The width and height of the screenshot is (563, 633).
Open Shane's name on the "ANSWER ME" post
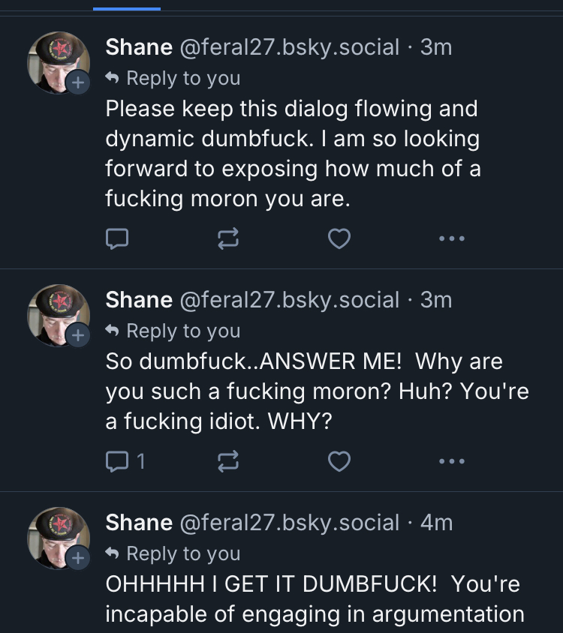139,300
